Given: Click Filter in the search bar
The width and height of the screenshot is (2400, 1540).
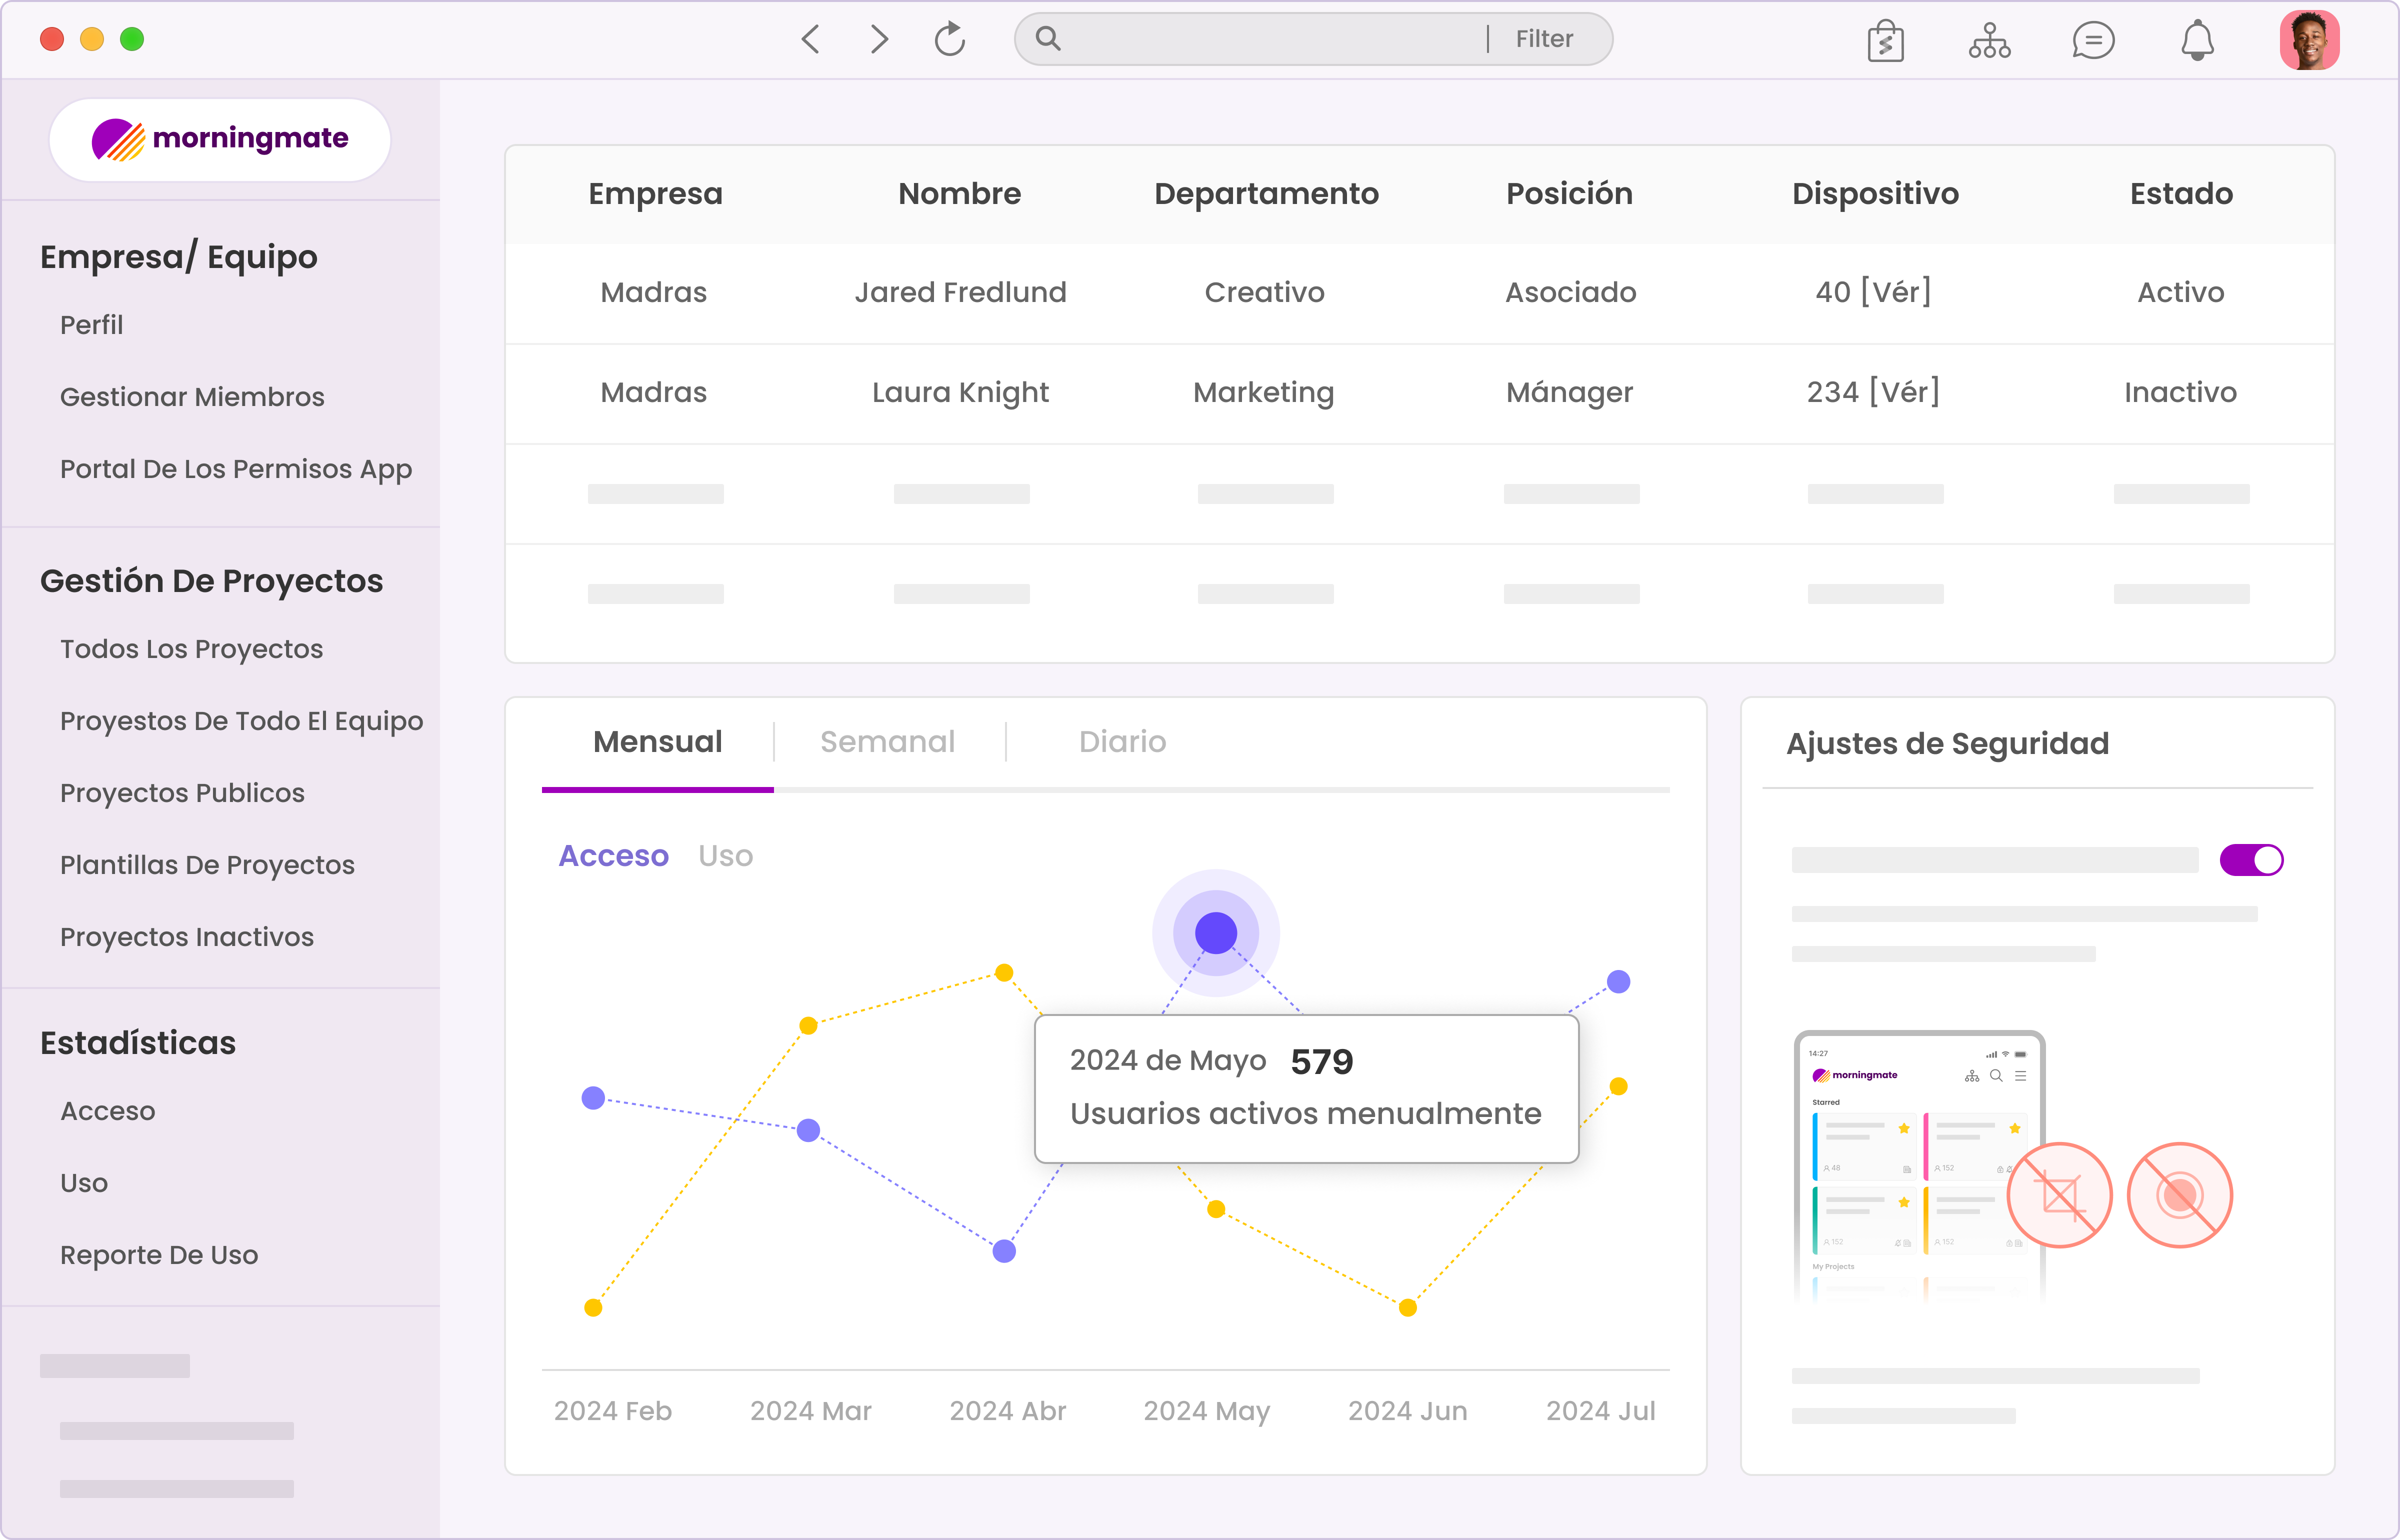Looking at the screenshot, I should [1544, 39].
